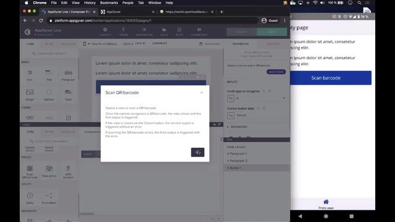Select the Delay flow function
Screen dimensions: 395x222
tap(30, 198)
